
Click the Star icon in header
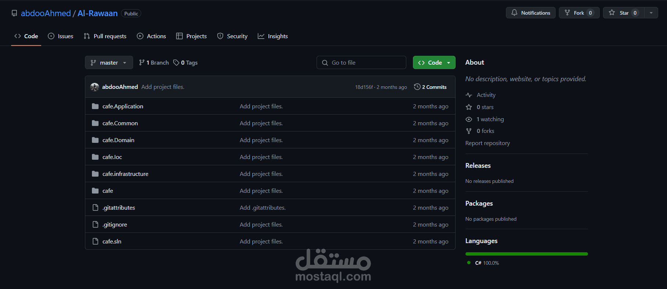coord(612,12)
